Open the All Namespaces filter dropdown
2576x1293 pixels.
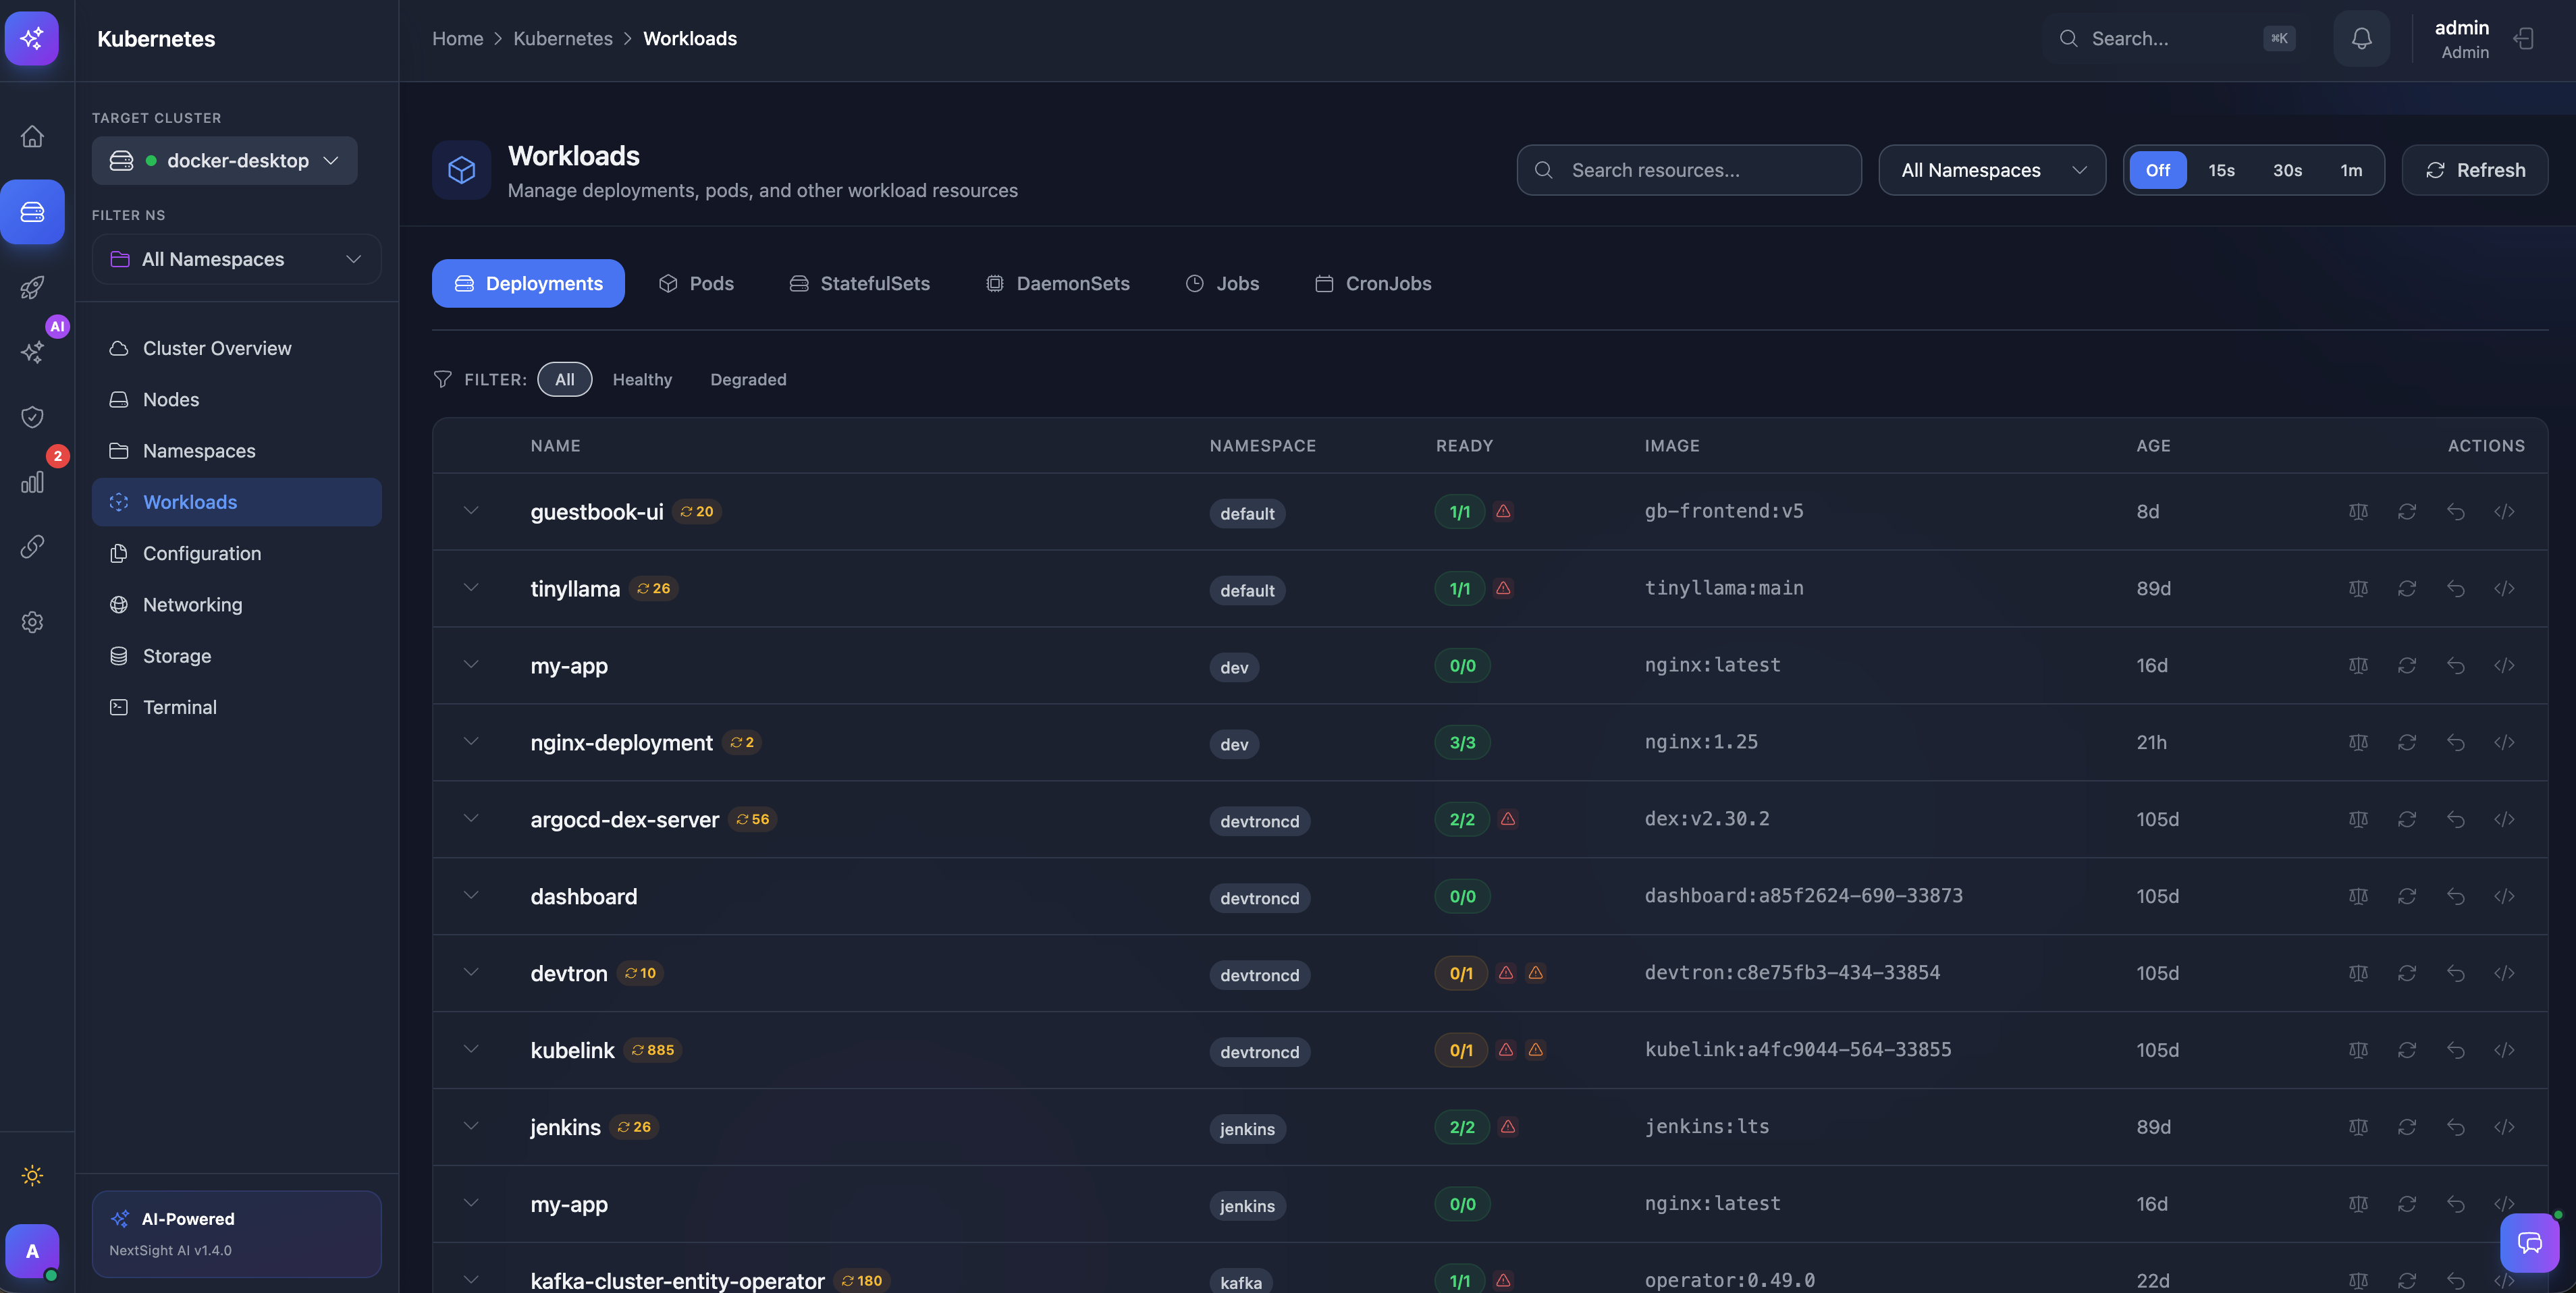pos(1991,170)
